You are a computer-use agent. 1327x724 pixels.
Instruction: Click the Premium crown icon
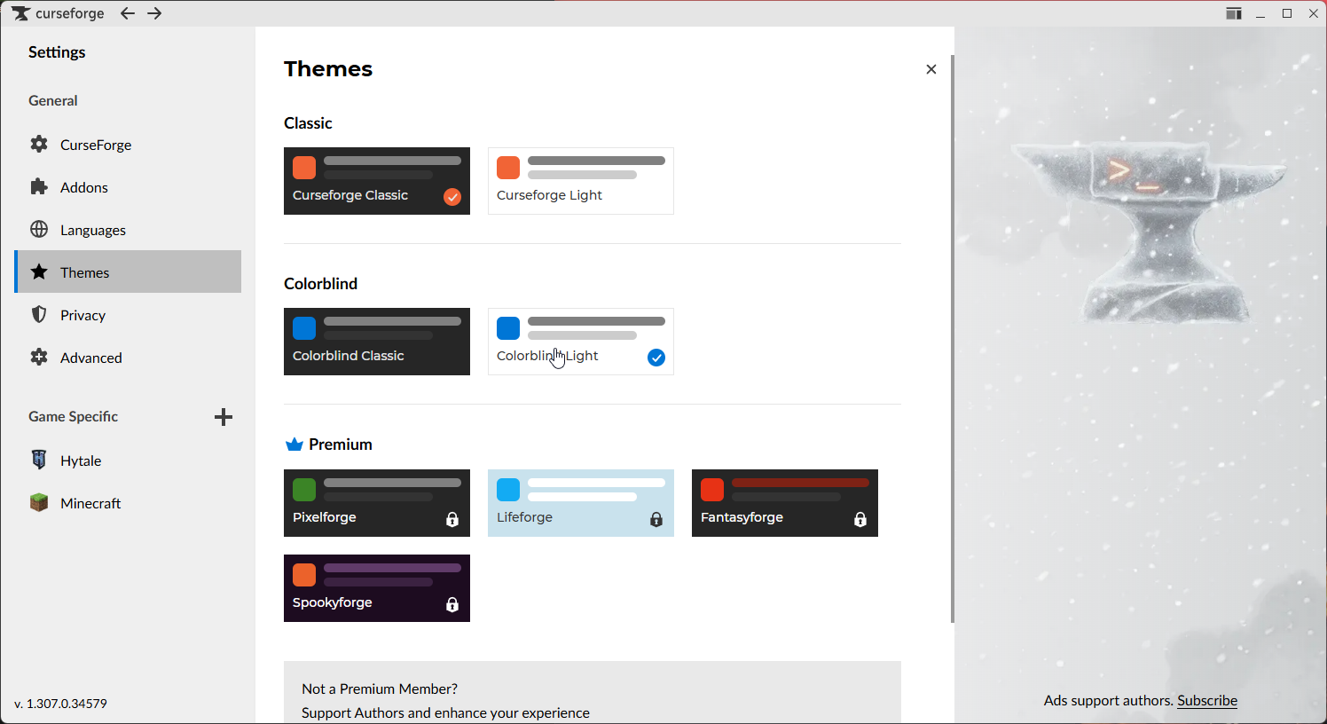(x=294, y=445)
